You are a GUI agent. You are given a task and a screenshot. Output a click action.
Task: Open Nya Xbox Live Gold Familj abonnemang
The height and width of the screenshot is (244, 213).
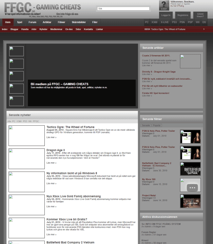point(74,196)
